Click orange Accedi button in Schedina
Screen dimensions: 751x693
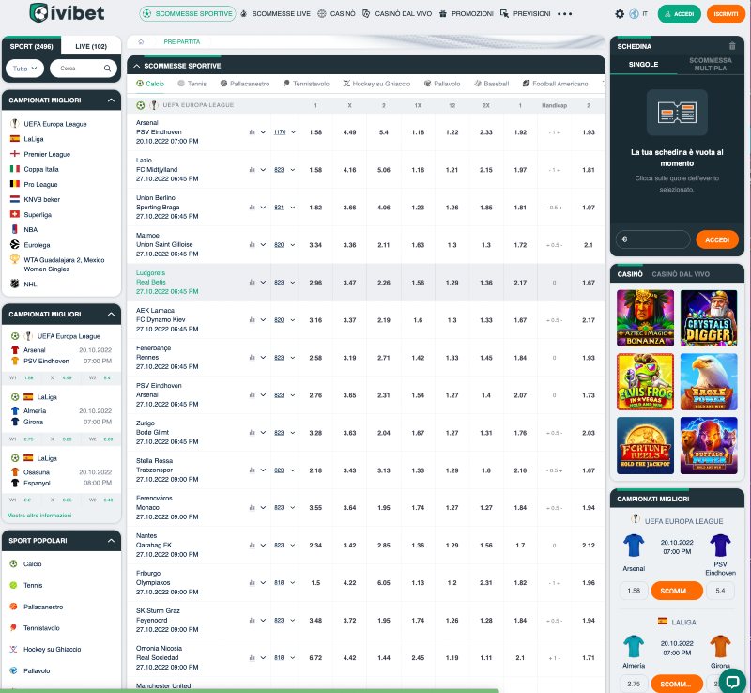point(717,239)
